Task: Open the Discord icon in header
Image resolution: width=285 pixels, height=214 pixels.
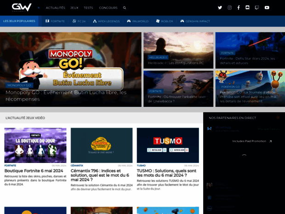Action: pos(247,7)
